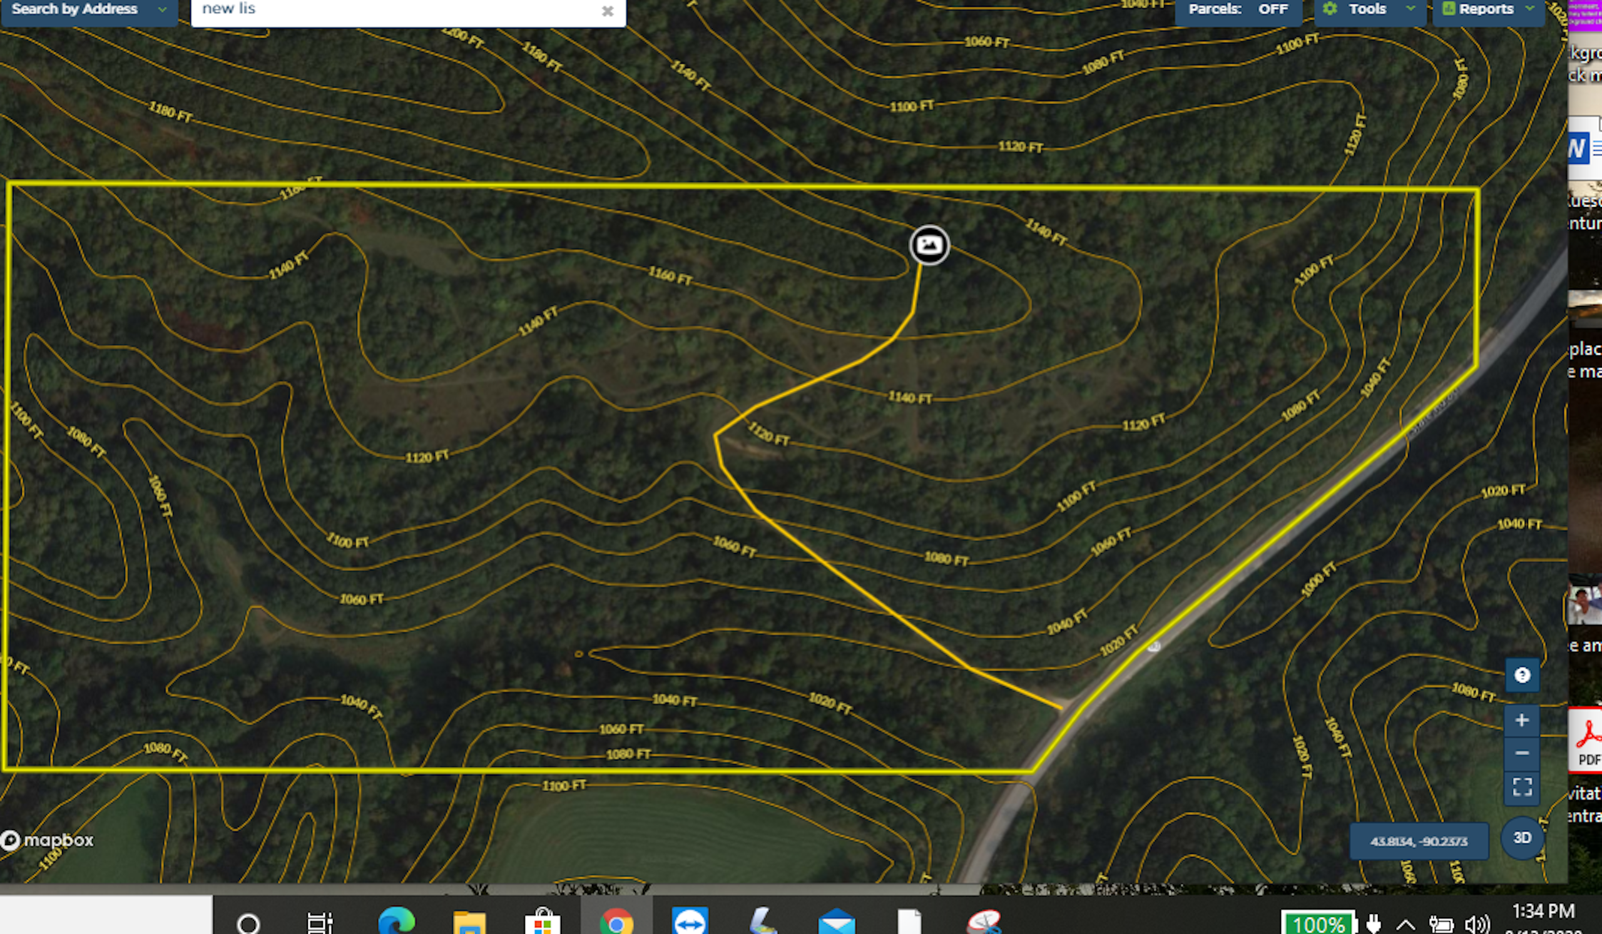Viewport: 1602px width, 934px height.
Task: Toggle Parcels OFF switch
Action: pos(1237,9)
